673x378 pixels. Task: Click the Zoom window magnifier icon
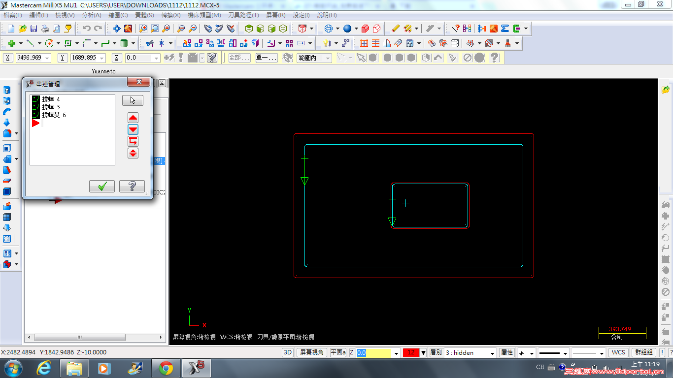coord(143,29)
